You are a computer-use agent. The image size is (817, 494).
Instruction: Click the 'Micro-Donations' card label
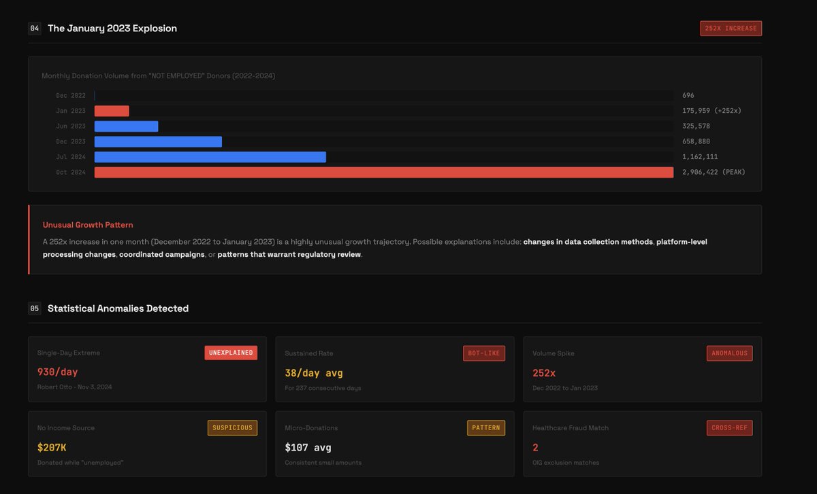(311, 428)
